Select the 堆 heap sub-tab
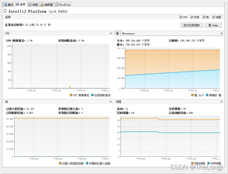Screen dimensions: 228x174 (117, 33)
